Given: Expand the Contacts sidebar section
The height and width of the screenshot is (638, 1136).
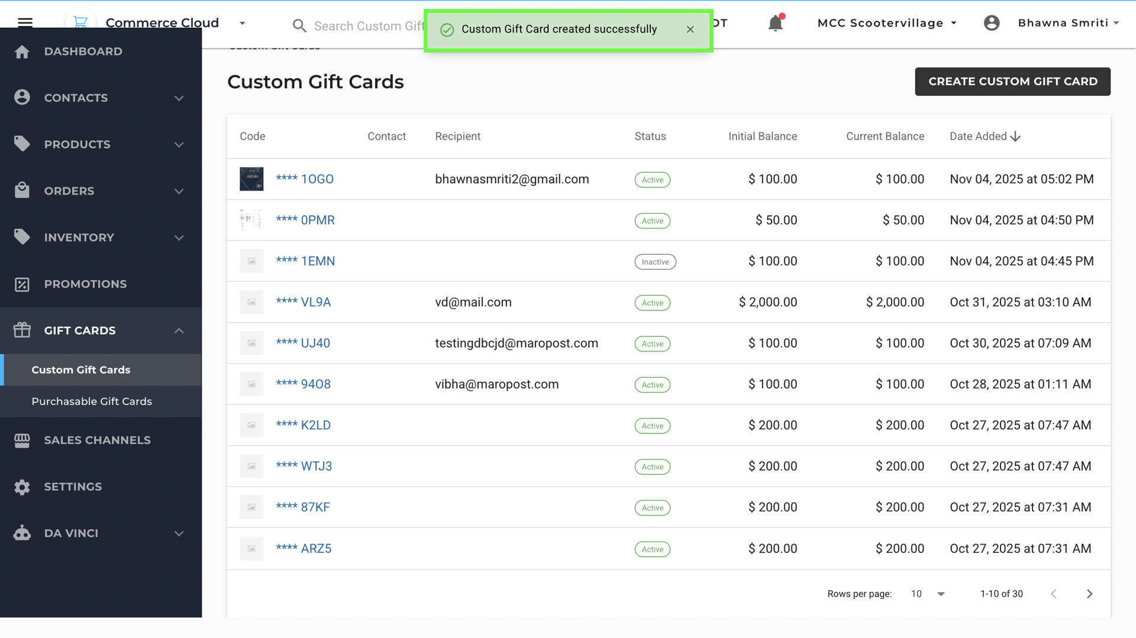Looking at the screenshot, I should pos(179,98).
